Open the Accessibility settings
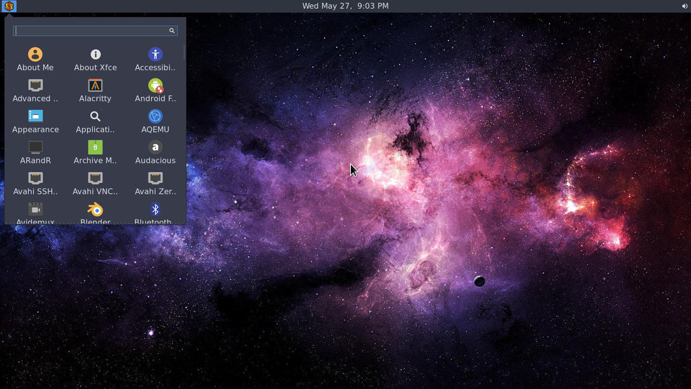Image resolution: width=691 pixels, height=389 pixels. [155, 57]
